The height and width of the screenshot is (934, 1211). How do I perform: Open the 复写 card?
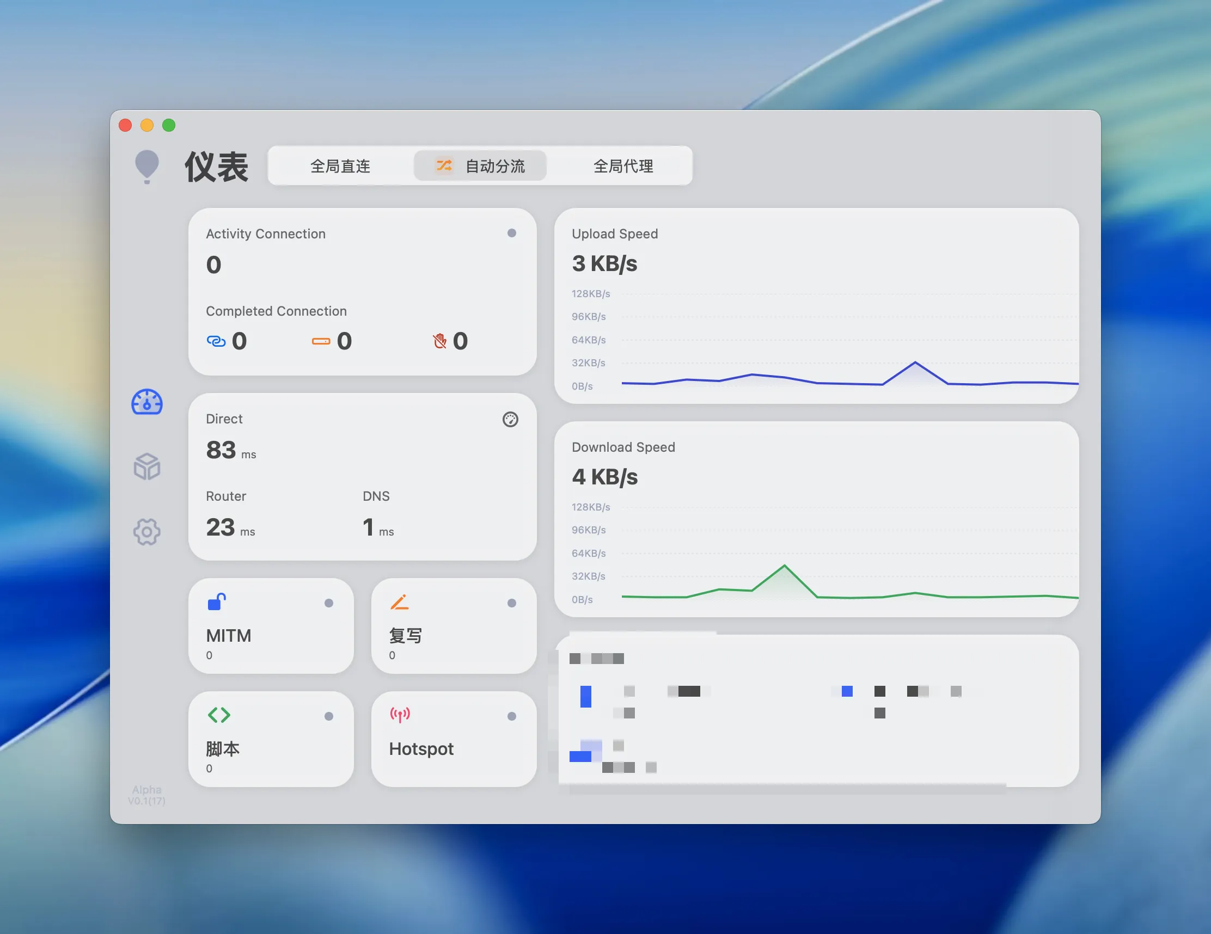[454, 627]
